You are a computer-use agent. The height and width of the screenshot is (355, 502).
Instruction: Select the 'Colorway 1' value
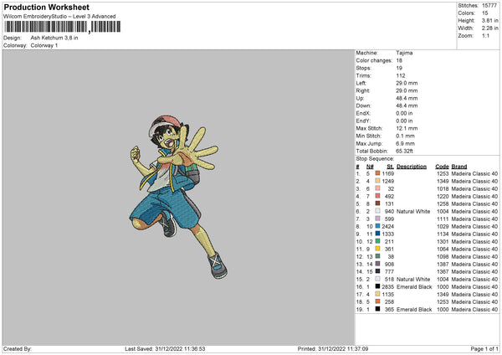[x=44, y=45]
